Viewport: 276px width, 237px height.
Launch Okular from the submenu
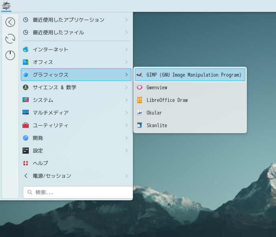coord(190,113)
